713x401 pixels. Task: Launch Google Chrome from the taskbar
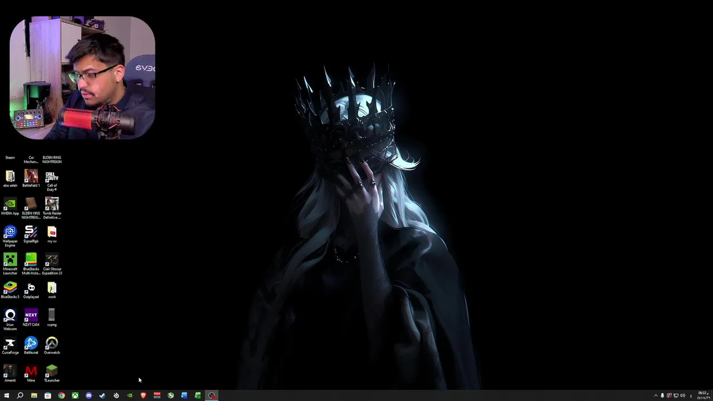pyautogui.click(x=61, y=395)
